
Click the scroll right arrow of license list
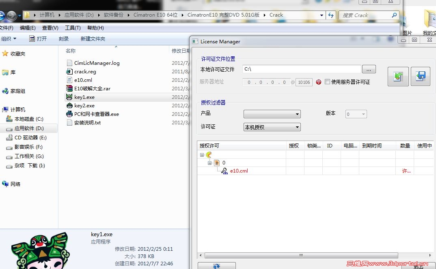(x=430, y=255)
